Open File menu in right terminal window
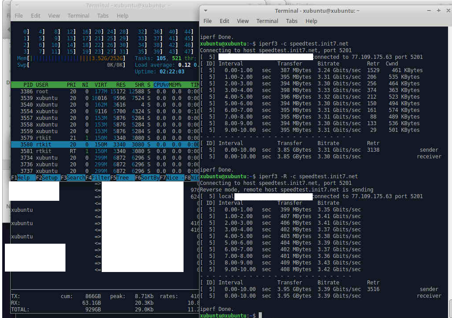452x318 pixels. click(x=207, y=21)
